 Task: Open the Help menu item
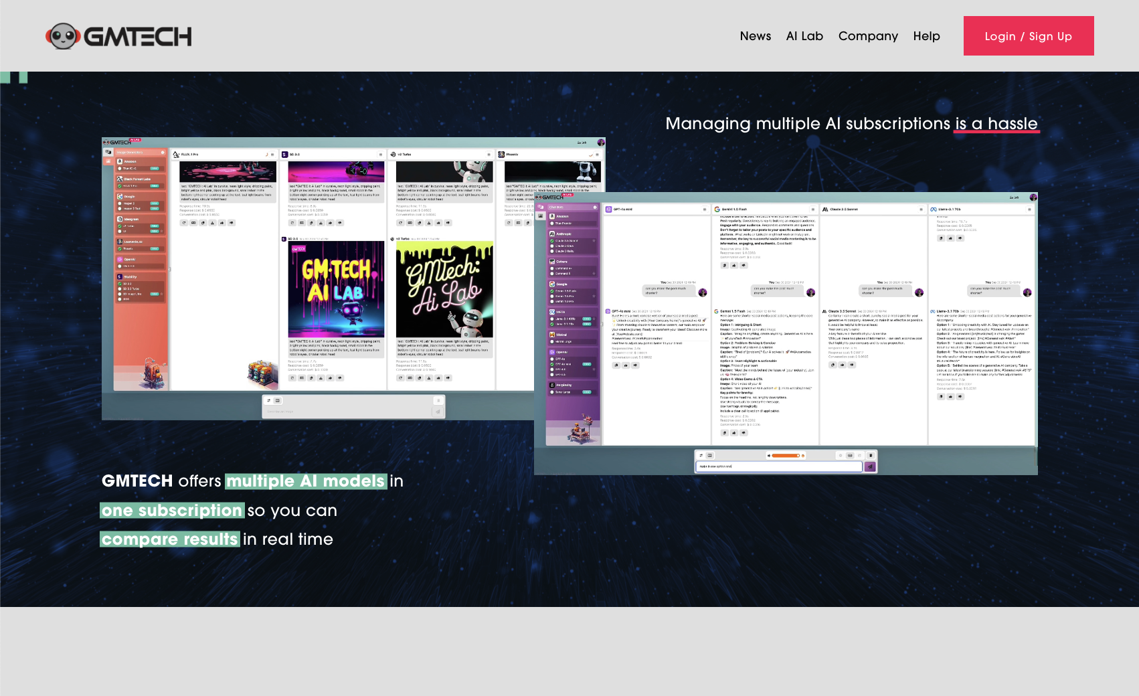[x=926, y=36]
